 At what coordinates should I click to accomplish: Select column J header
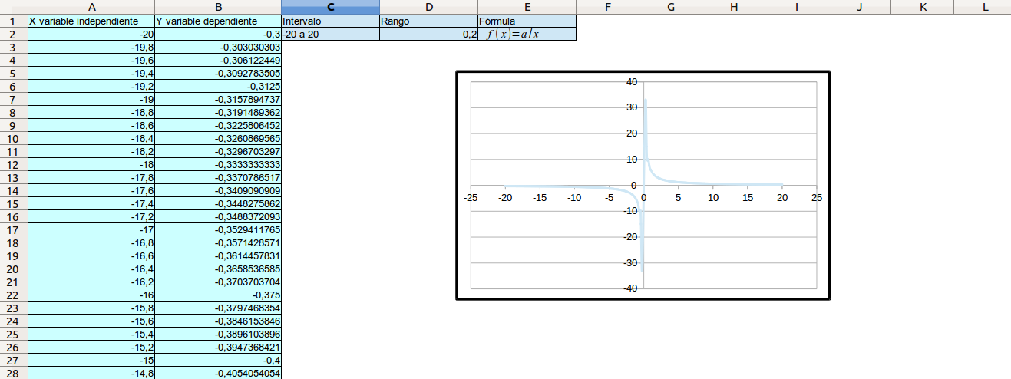[x=860, y=7]
